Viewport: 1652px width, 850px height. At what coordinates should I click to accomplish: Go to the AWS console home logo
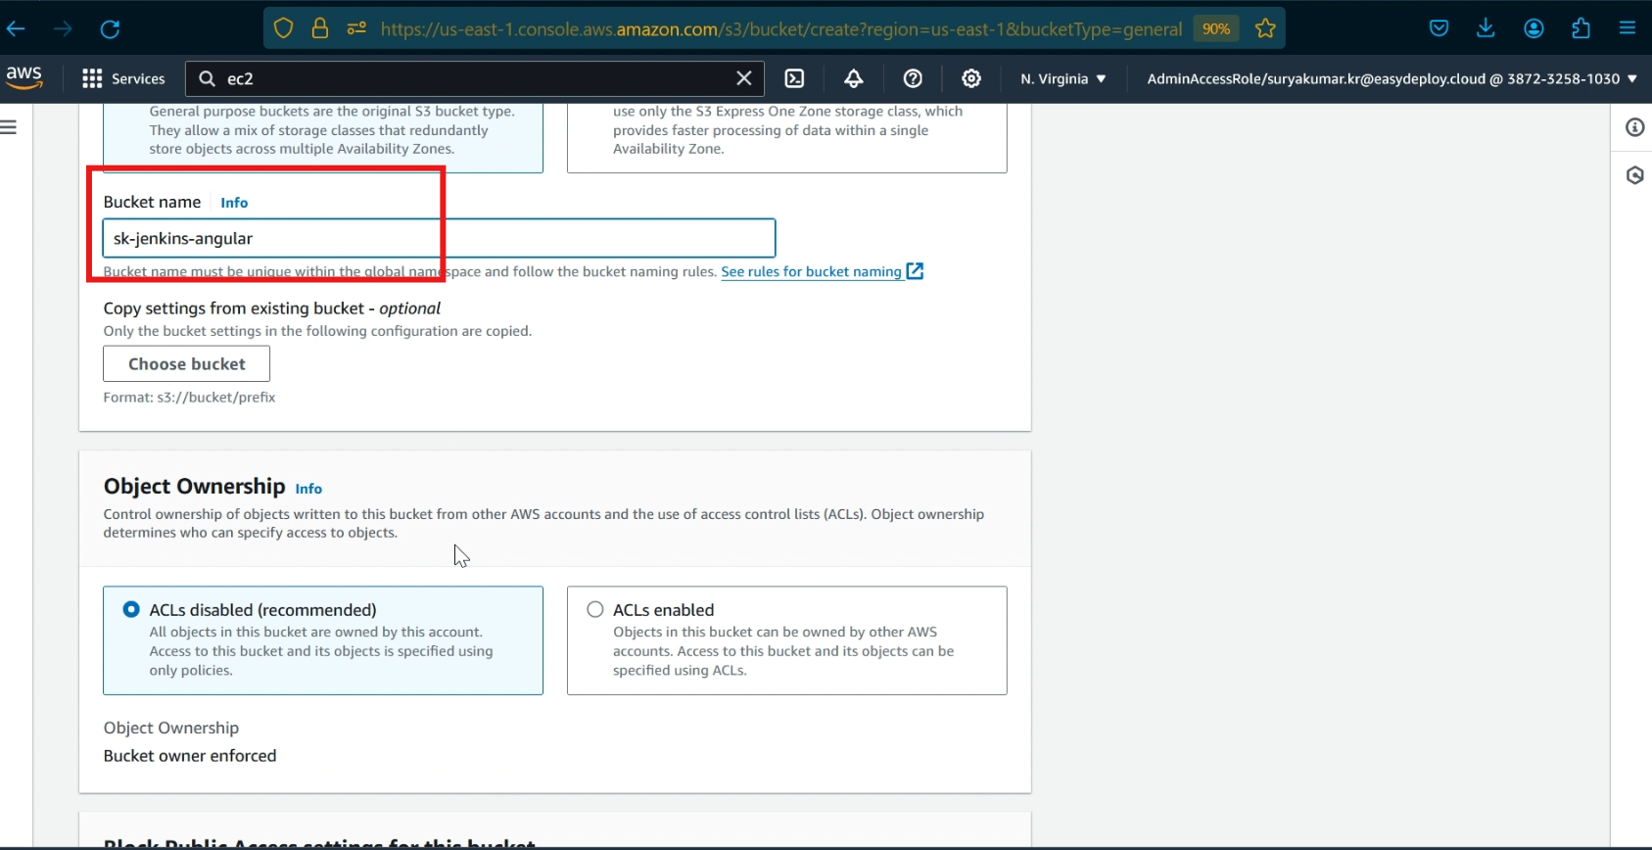tap(24, 77)
